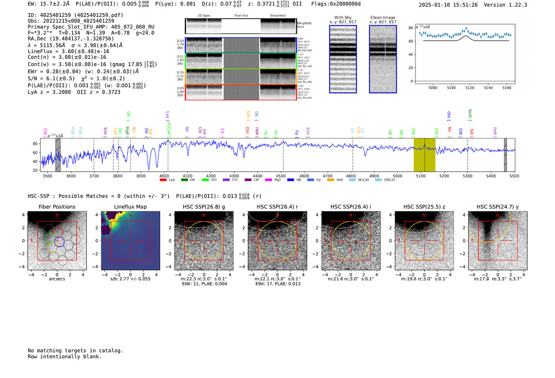This screenshot has height=378, width=555.
Task: Open the Fiber Positions panel
Action: (x=57, y=241)
